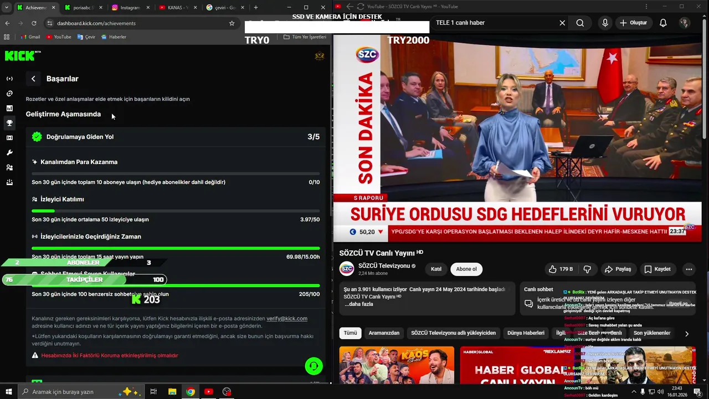The image size is (709, 399).
Task: Open a new Chrome tab
Action: [255, 7]
